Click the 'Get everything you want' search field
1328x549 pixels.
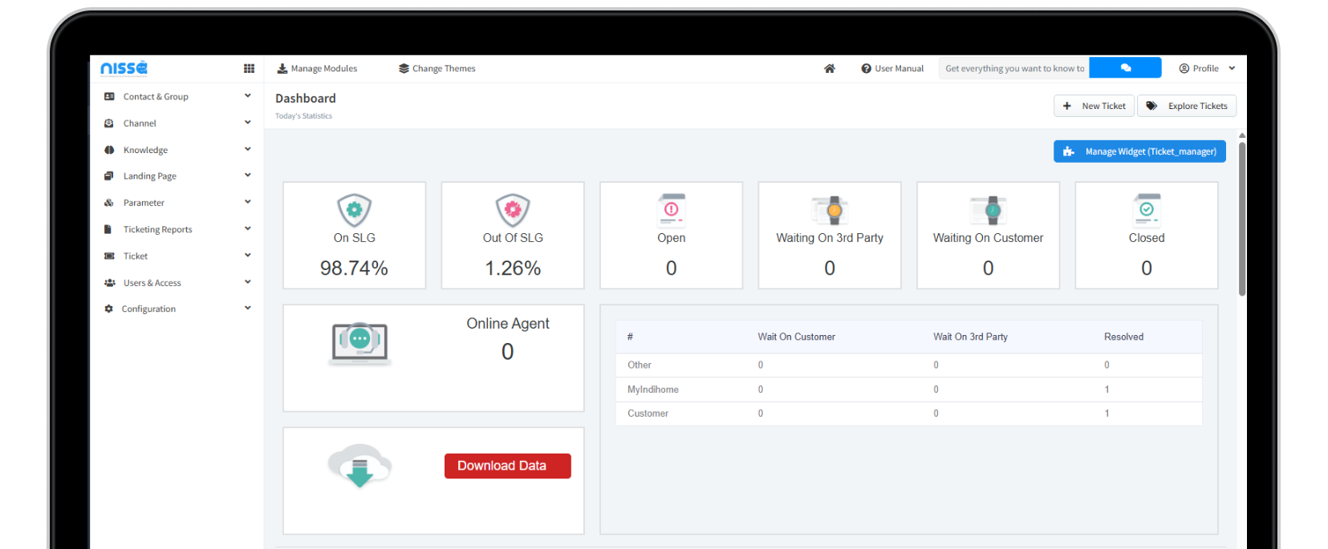click(x=1013, y=69)
